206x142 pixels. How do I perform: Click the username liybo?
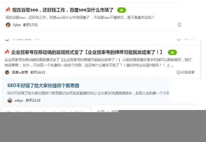[x=17, y=25]
